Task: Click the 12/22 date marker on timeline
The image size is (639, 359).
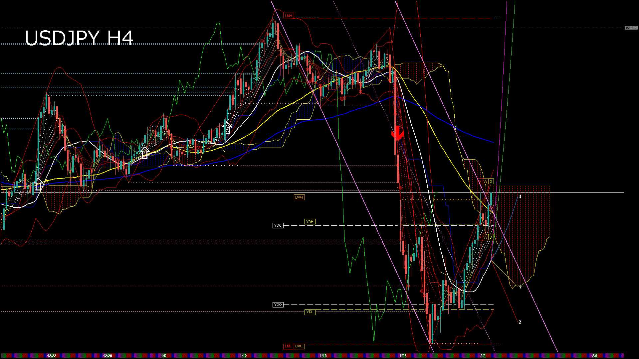Action: pyautogui.click(x=52, y=355)
